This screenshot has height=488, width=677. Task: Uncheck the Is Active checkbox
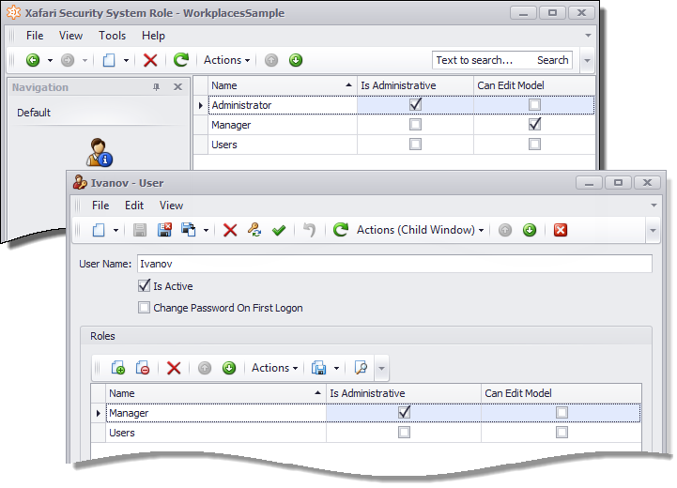[145, 285]
